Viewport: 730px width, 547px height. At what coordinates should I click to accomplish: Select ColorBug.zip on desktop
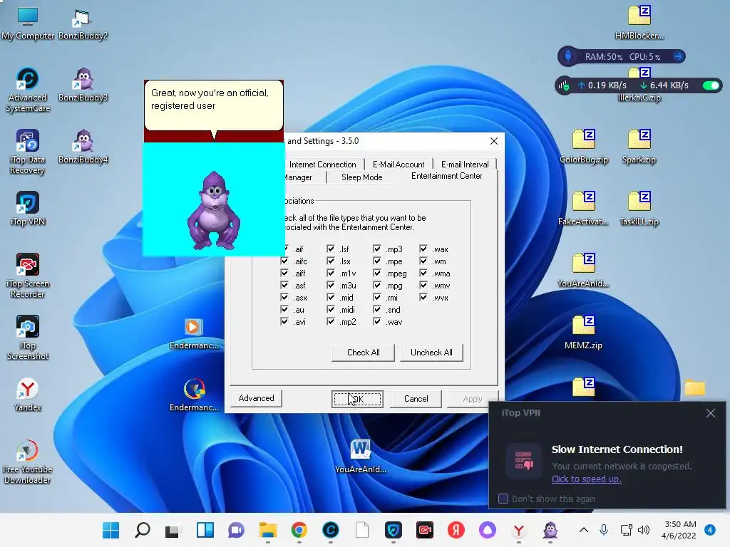[x=584, y=147]
